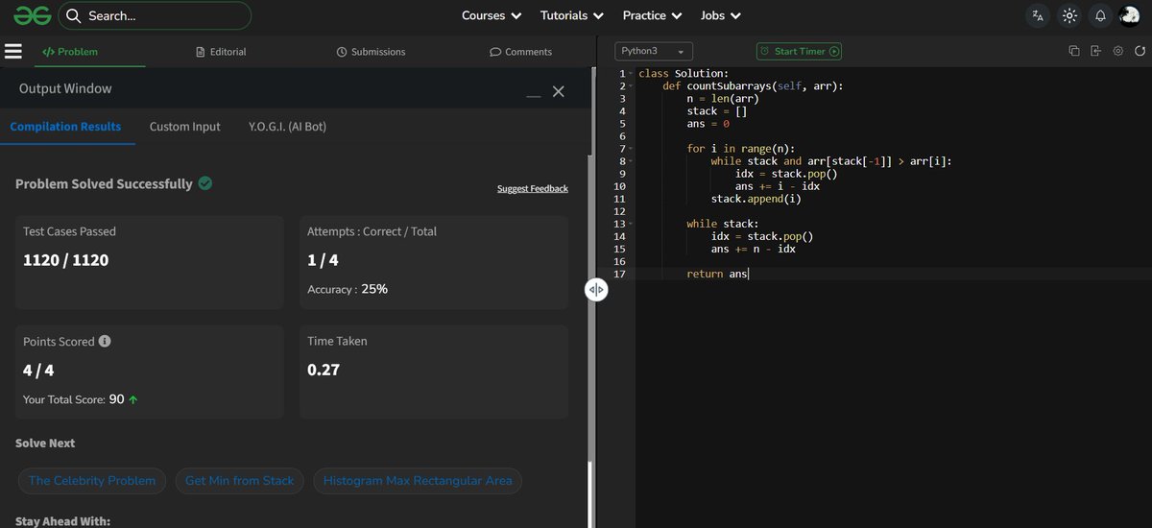Open the Comments tab
1152x528 pixels.
[x=520, y=52]
